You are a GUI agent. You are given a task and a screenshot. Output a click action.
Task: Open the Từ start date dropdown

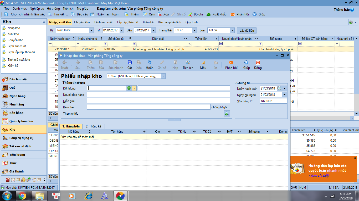tap(122, 30)
